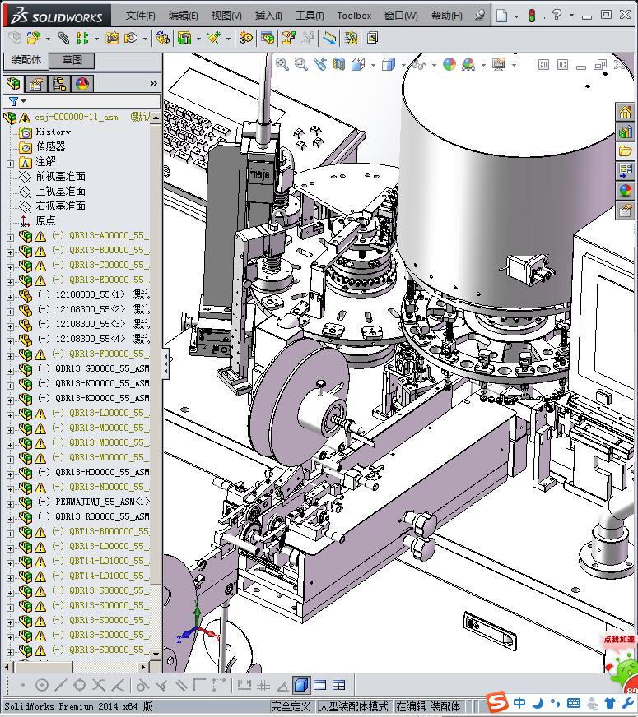Click the Edit Appearance color sphere icon
Viewport: 638px width, 717px height.
[x=449, y=64]
